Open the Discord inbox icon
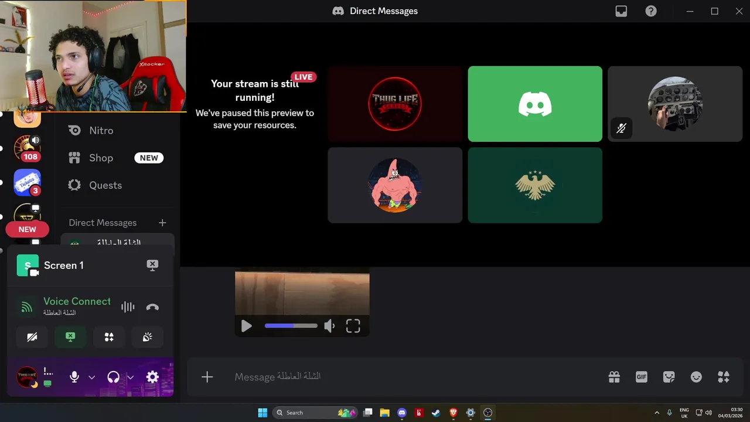Image resolution: width=750 pixels, height=422 pixels. (x=621, y=11)
